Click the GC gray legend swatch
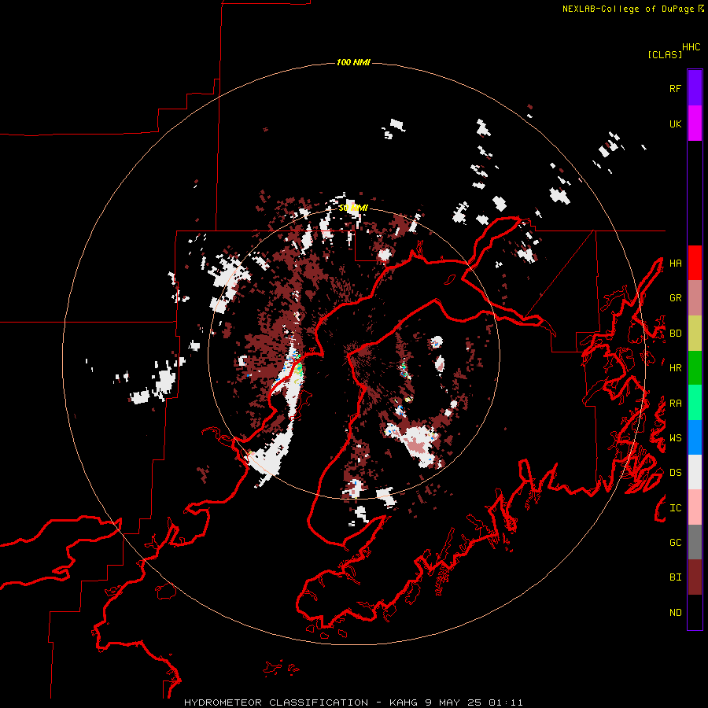The width and height of the screenshot is (708, 708). click(x=695, y=542)
